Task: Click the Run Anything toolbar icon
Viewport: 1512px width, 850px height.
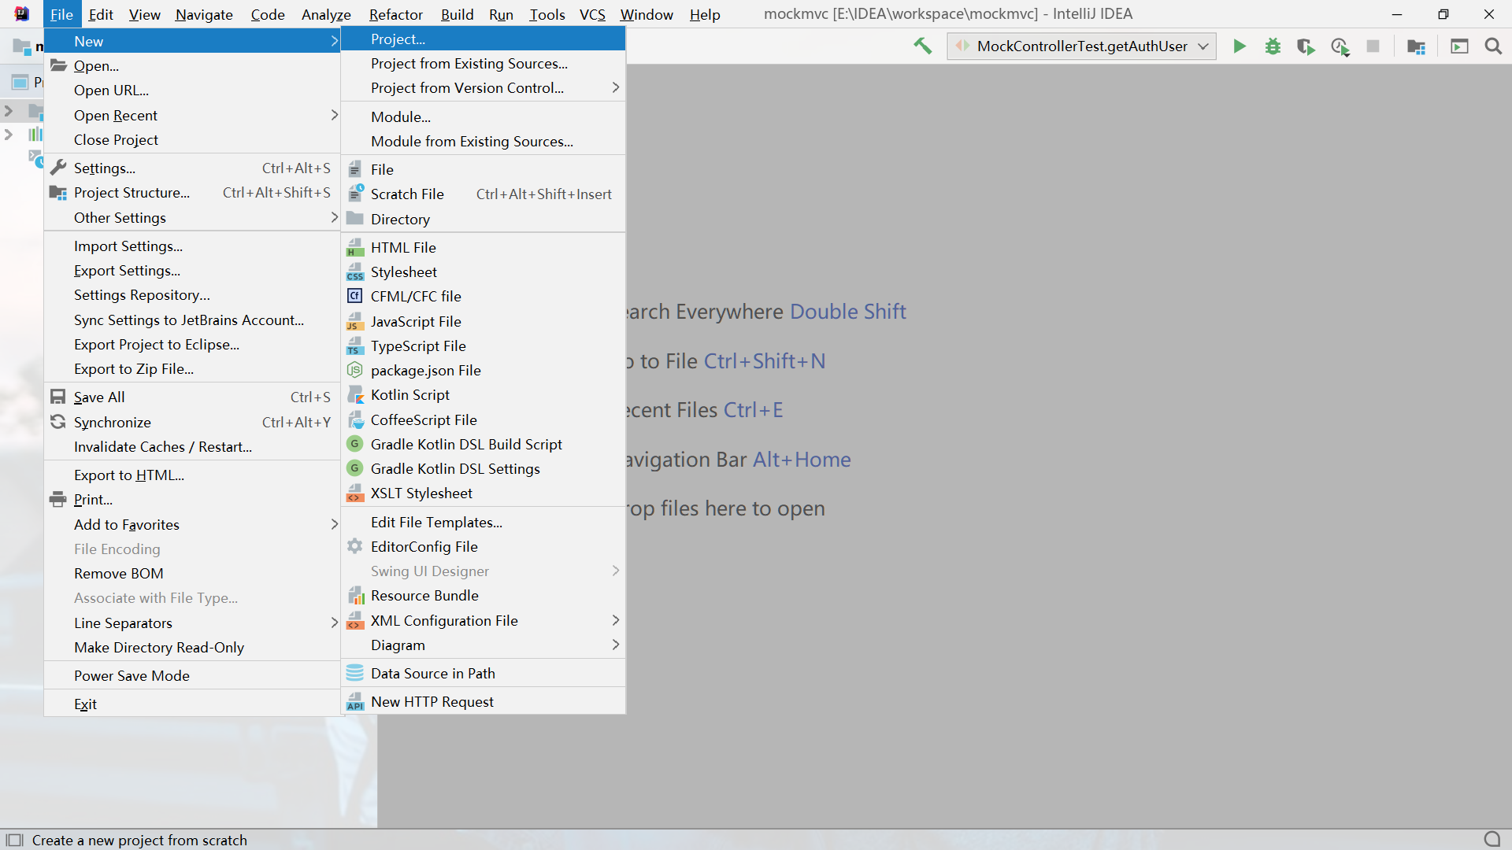Action: pos(1459,46)
